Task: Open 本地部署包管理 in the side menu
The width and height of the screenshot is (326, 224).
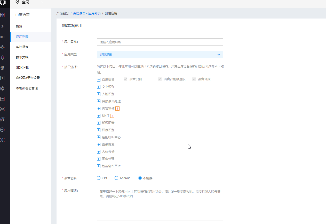Action: 31,88
